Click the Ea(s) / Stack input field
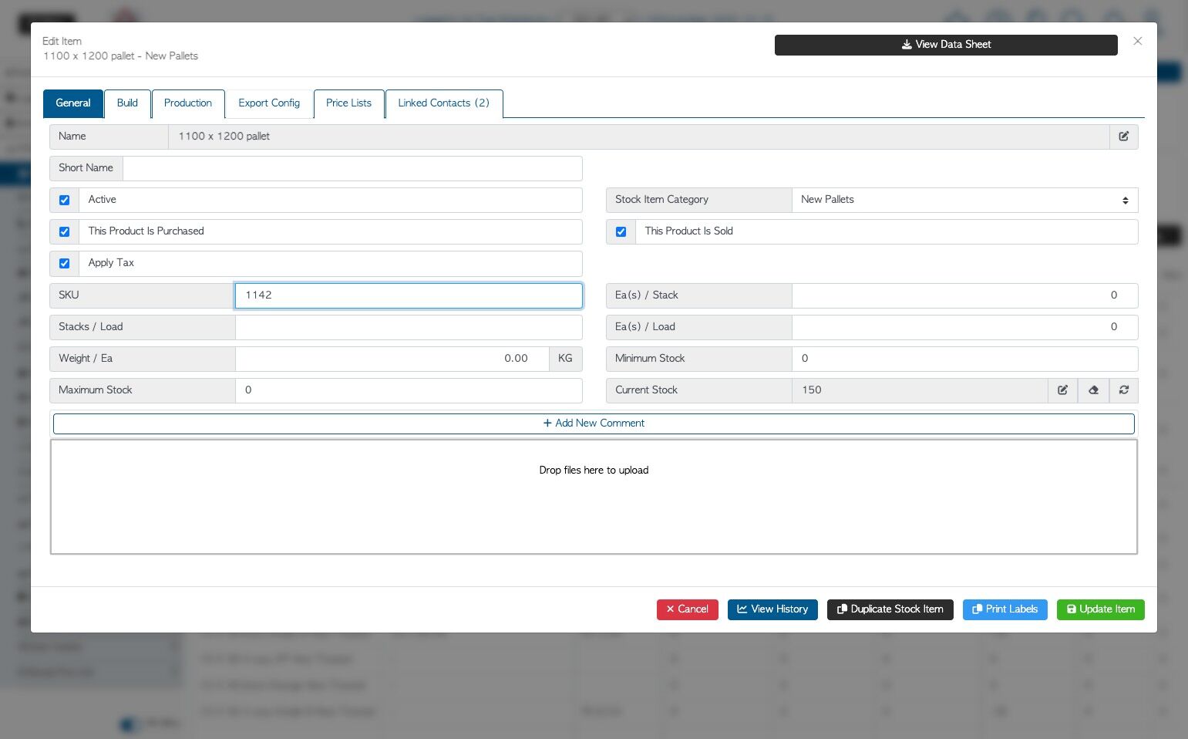Screen dimensions: 1188x739 point(964,295)
